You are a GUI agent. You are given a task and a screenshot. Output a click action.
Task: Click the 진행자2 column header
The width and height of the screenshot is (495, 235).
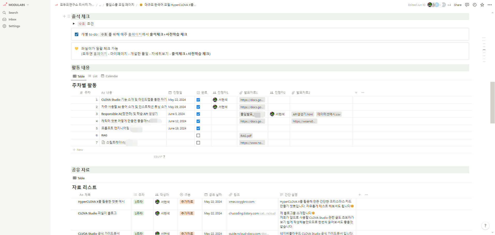278,92
